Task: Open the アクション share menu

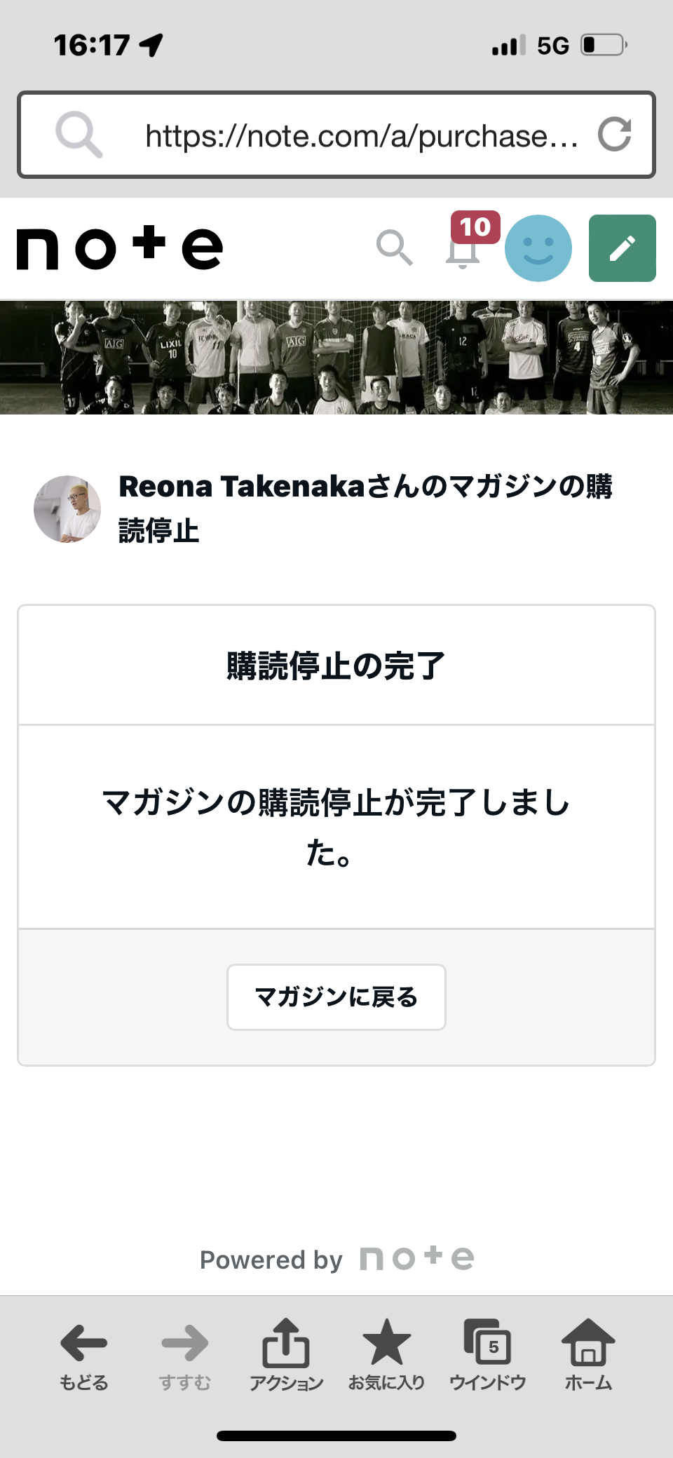Action: tap(286, 1354)
